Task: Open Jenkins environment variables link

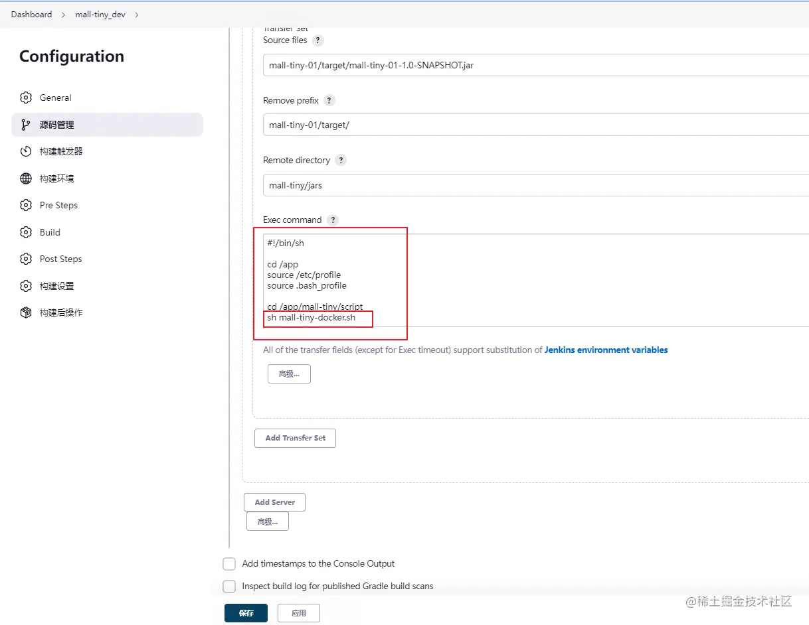Action: [606, 350]
